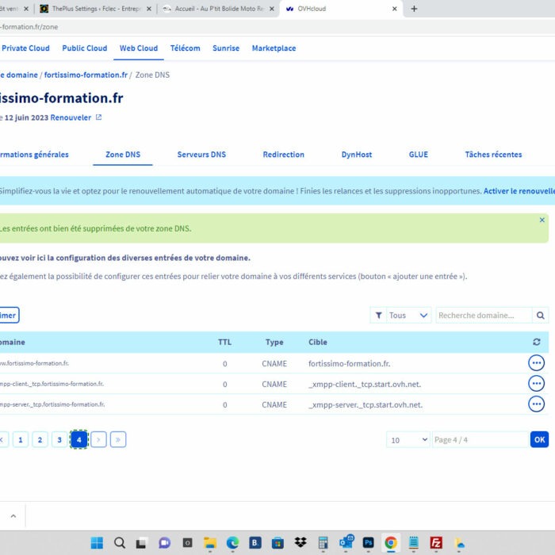Open the Télécom section
The image size is (555, 555).
[185, 48]
